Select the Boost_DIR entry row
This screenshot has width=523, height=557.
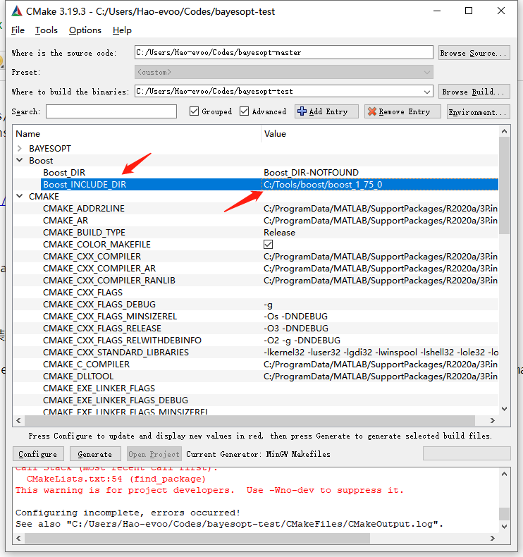click(x=64, y=173)
